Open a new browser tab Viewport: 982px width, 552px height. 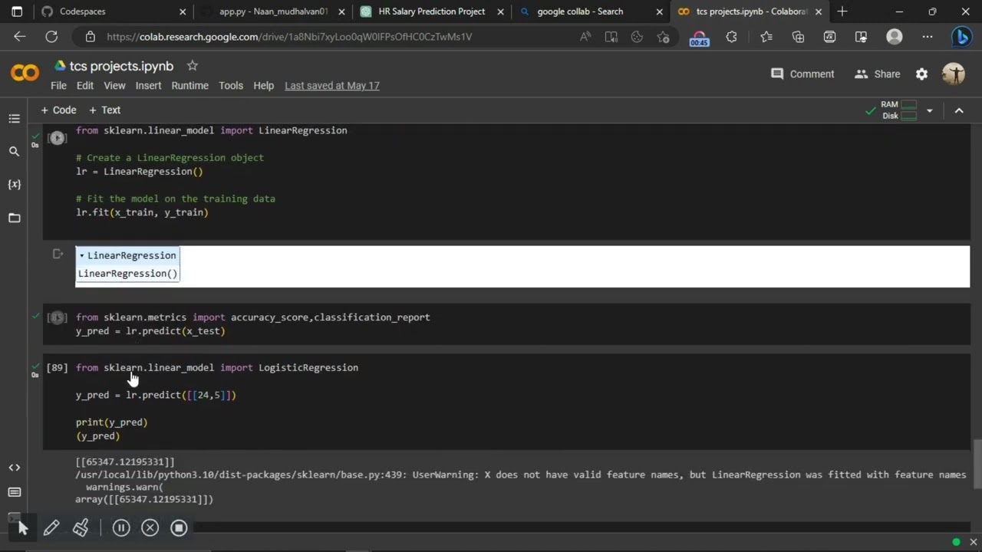click(842, 11)
